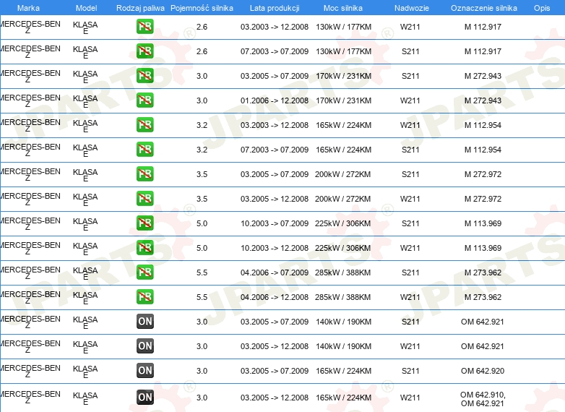Click the ON diesel icon in the 140kW S211 row
Screen dimensions: 565x412
[145, 321]
